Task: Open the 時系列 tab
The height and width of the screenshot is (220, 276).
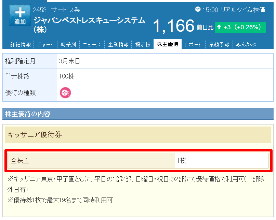Action: coord(68,44)
